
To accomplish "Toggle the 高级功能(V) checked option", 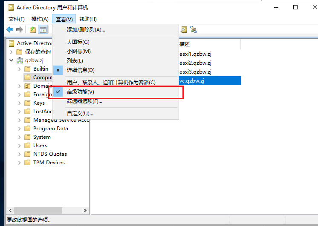I will (81, 92).
